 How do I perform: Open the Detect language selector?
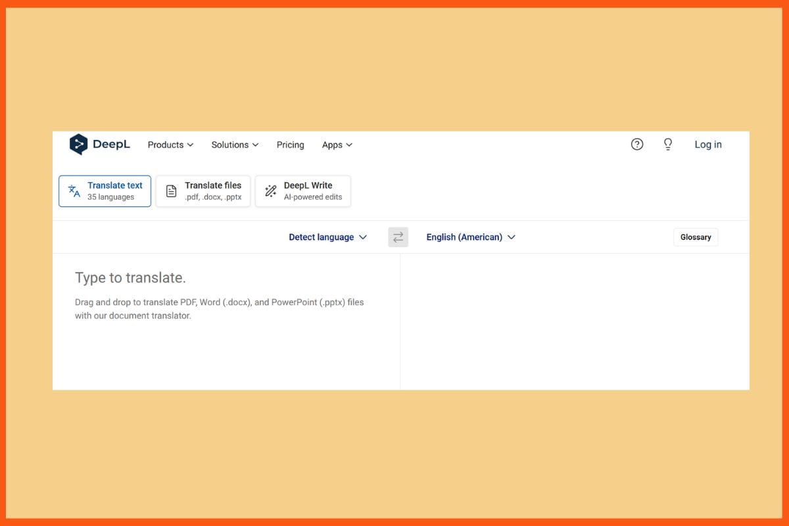pyautogui.click(x=327, y=237)
